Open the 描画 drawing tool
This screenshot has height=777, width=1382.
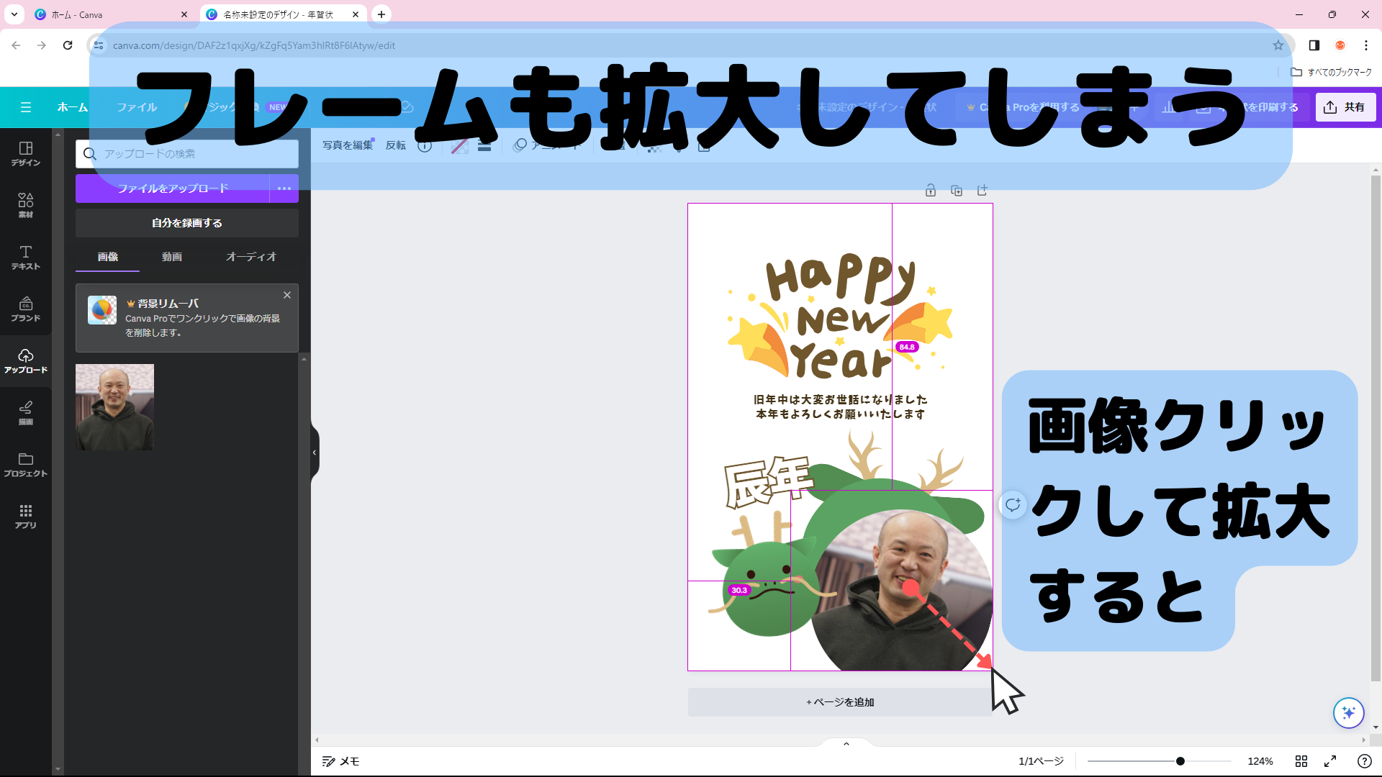pyautogui.click(x=25, y=412)
